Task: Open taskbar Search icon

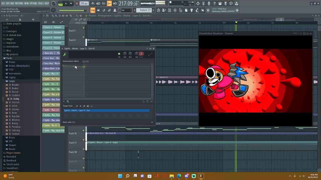Action: 128,176
